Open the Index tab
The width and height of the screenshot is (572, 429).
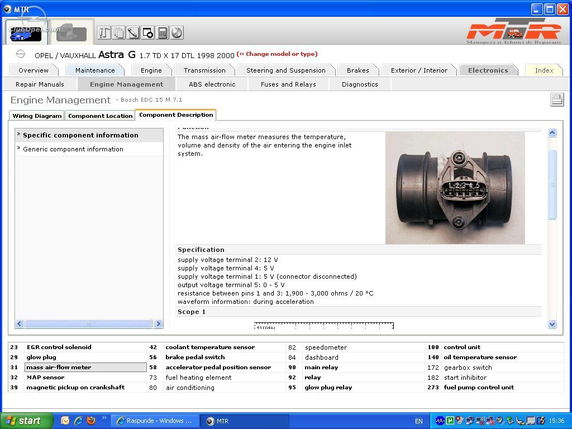(x=544, y=70)
